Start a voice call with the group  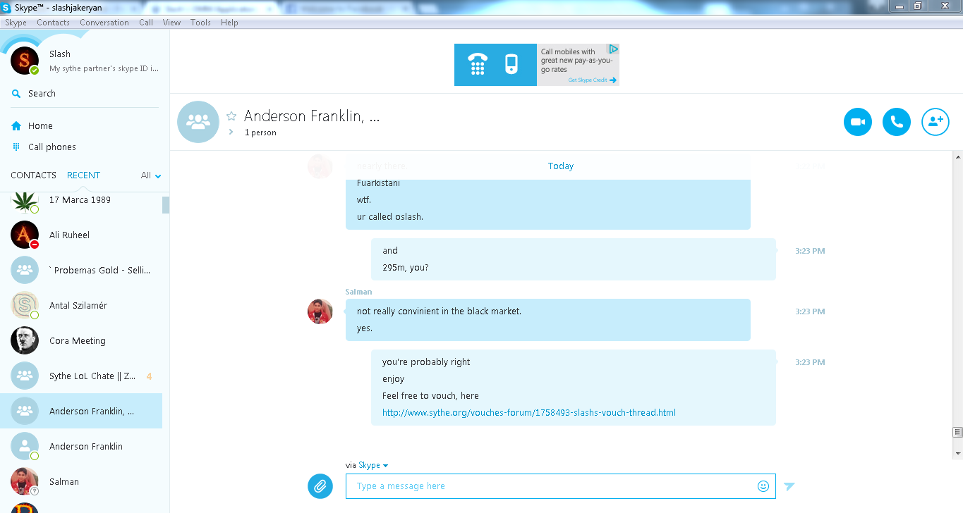coord(897,122)
